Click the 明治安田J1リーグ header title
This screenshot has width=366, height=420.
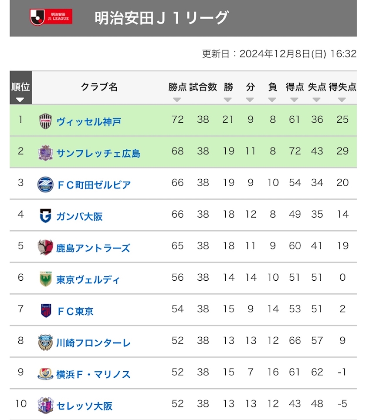coord(161,18)
